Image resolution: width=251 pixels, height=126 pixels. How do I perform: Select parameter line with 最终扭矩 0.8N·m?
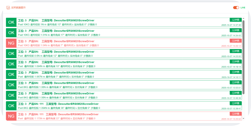click(55, 56)
